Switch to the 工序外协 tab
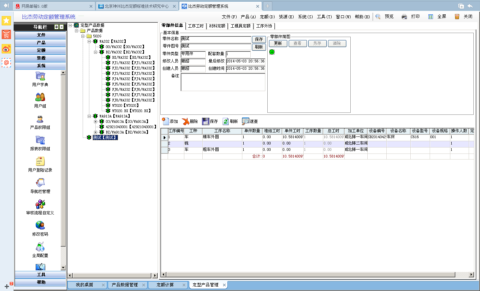Viewport: 480px width, 291px height. tap(264, 26)
